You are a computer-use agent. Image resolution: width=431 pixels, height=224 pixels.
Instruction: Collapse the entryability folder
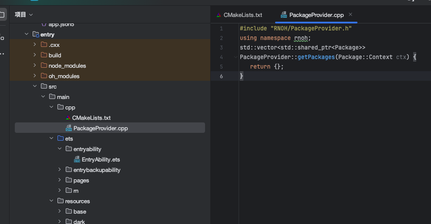point(60,148)
